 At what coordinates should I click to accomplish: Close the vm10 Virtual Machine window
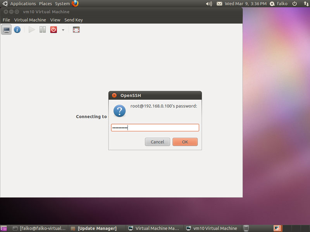pos(6,12)
